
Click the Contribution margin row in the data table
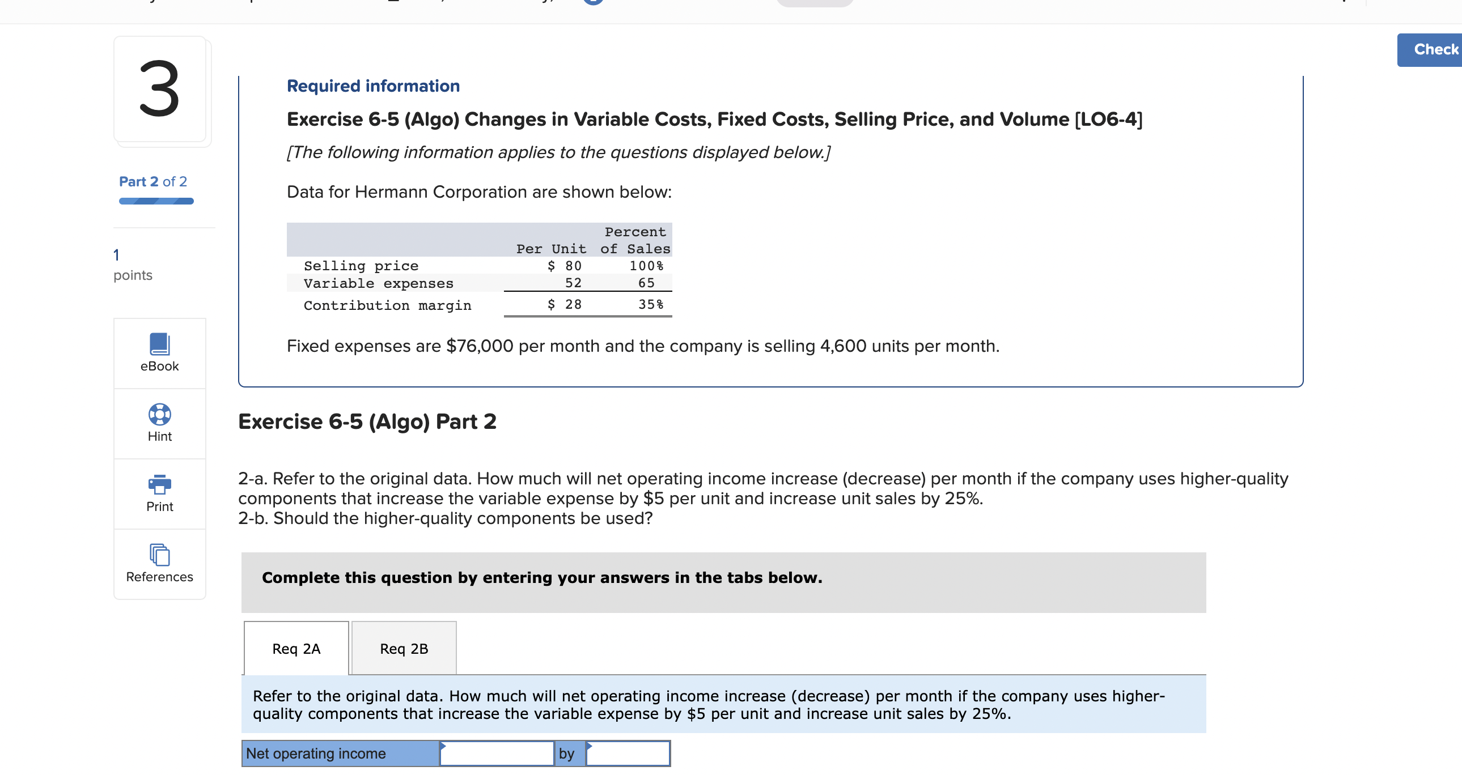pyautogui.click(x=388, y=305)
